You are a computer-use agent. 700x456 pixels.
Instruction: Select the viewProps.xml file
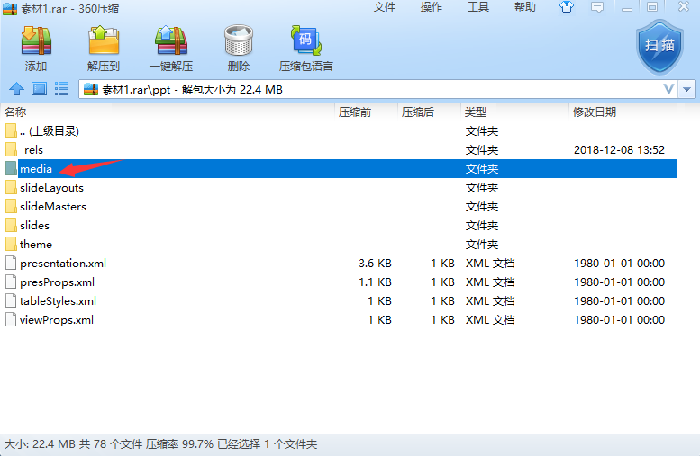(339, 319)
